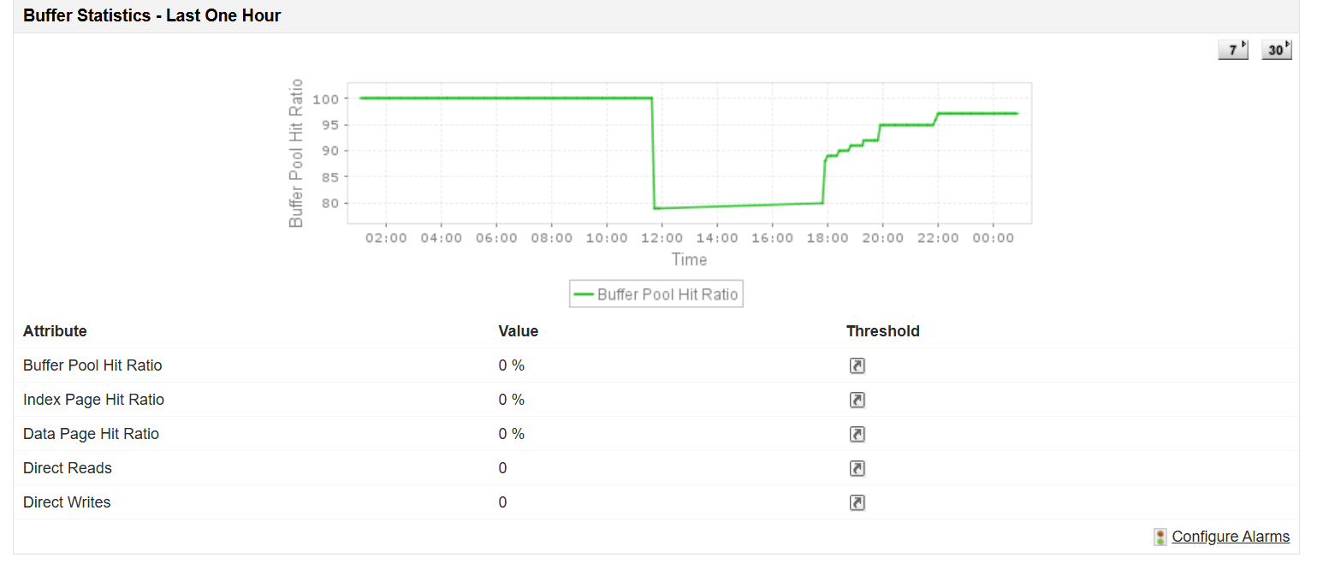Toggle the Direct Reads threshold setting

click(x=857, y=468)
